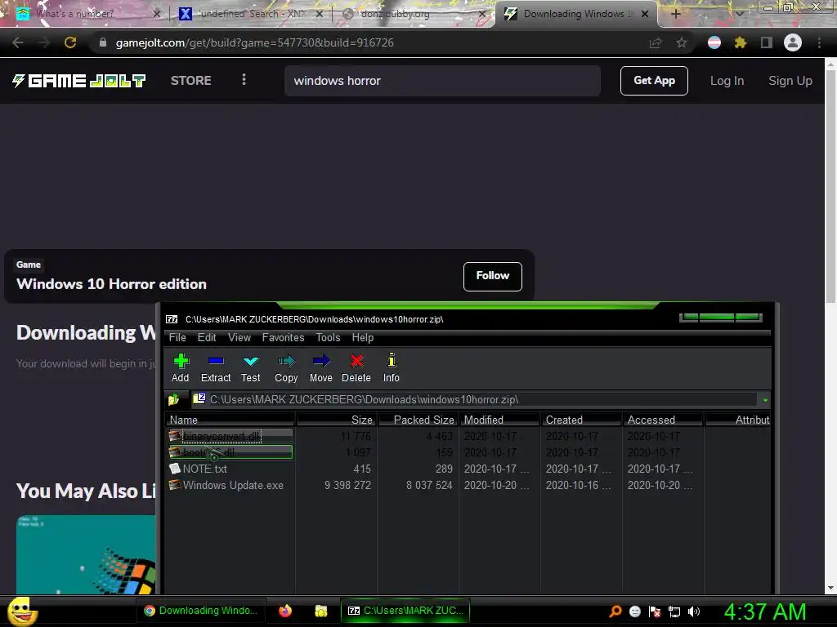Switch to the donz.dubby.org tab
Viewport: 837px width, 627px height.
click(x=411, y=14)
